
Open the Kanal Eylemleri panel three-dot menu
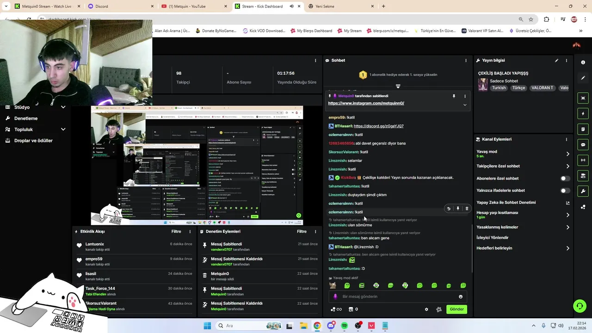pyautogui.click(x=566, y=139)
